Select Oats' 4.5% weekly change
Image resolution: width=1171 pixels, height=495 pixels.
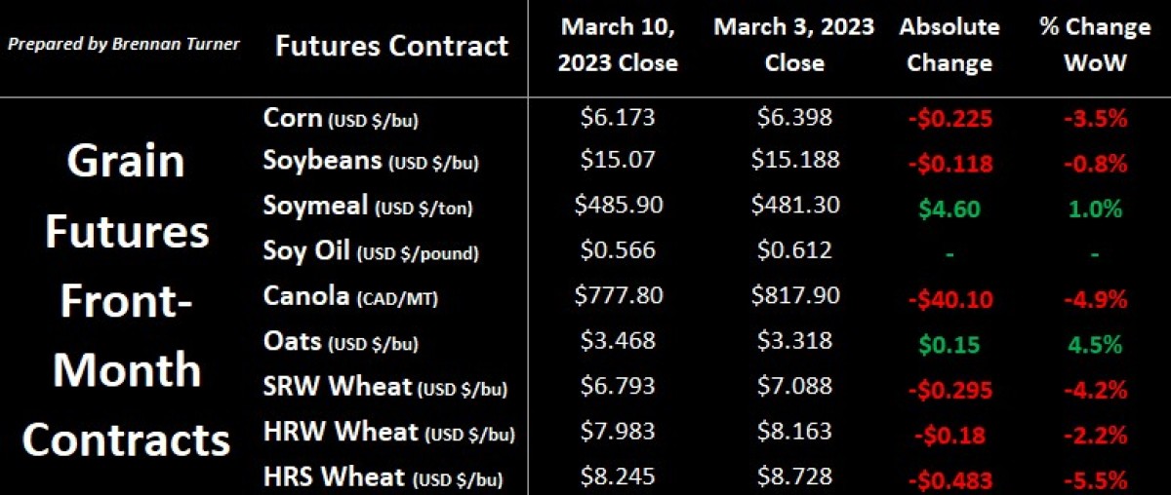click(x=1095, y=343)
